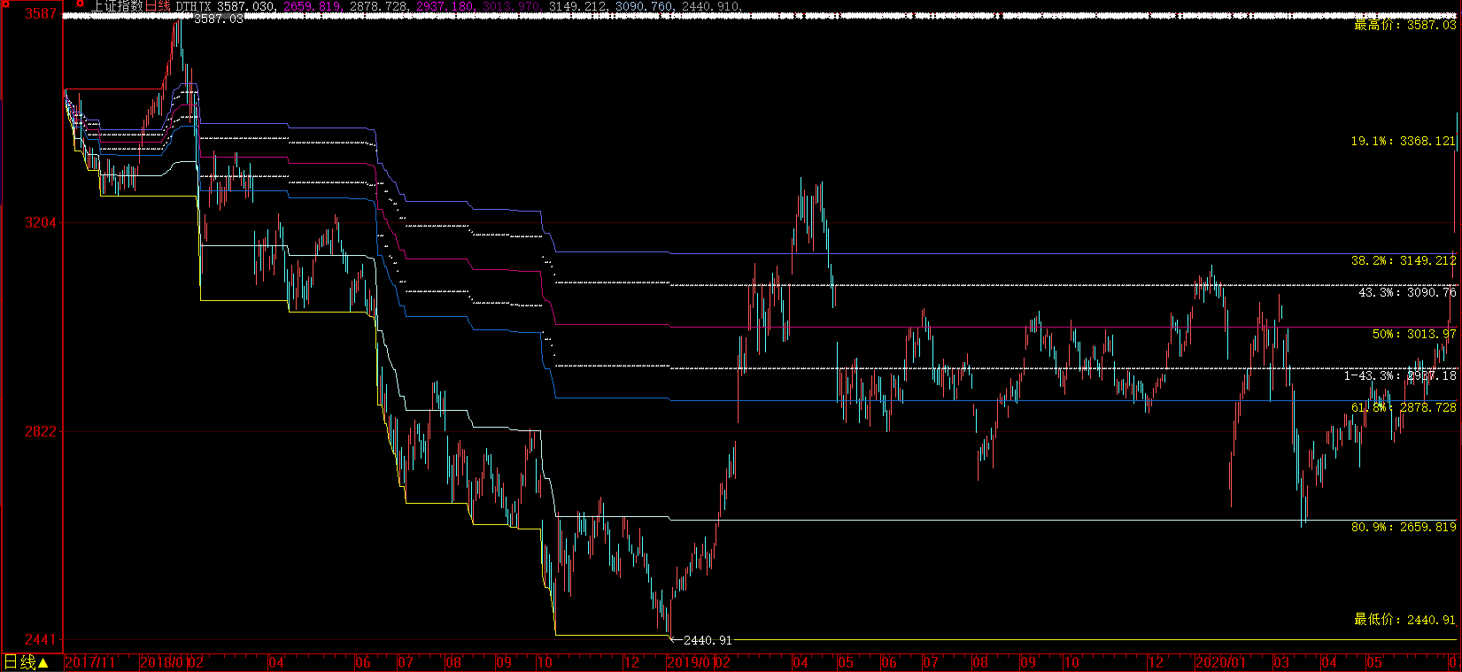Select the 2020/01 date on time axis
1462x672 pixels.
click(1219, 662)
